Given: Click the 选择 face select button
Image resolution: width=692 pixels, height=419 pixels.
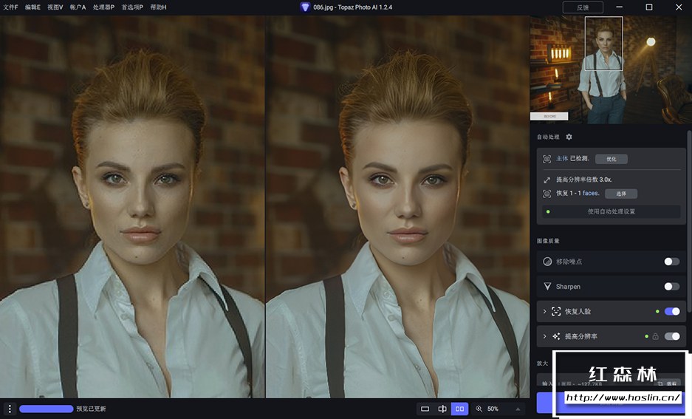Looking at the screenshot, I should tap(621, 194).
